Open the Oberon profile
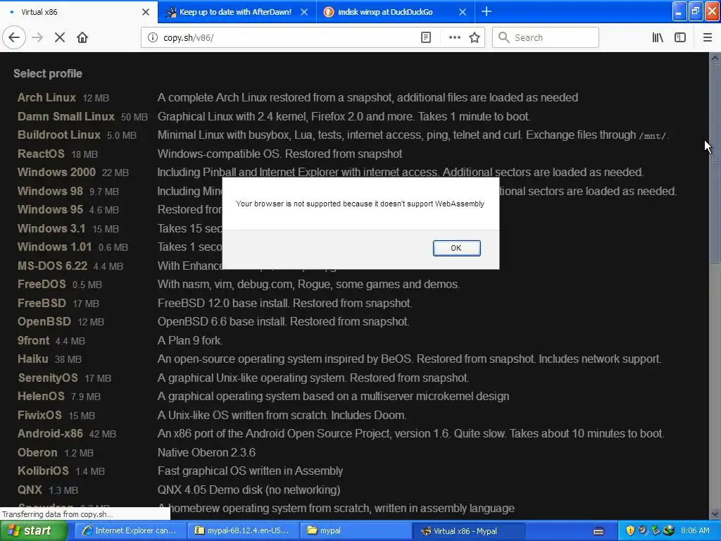 [37, 452]
